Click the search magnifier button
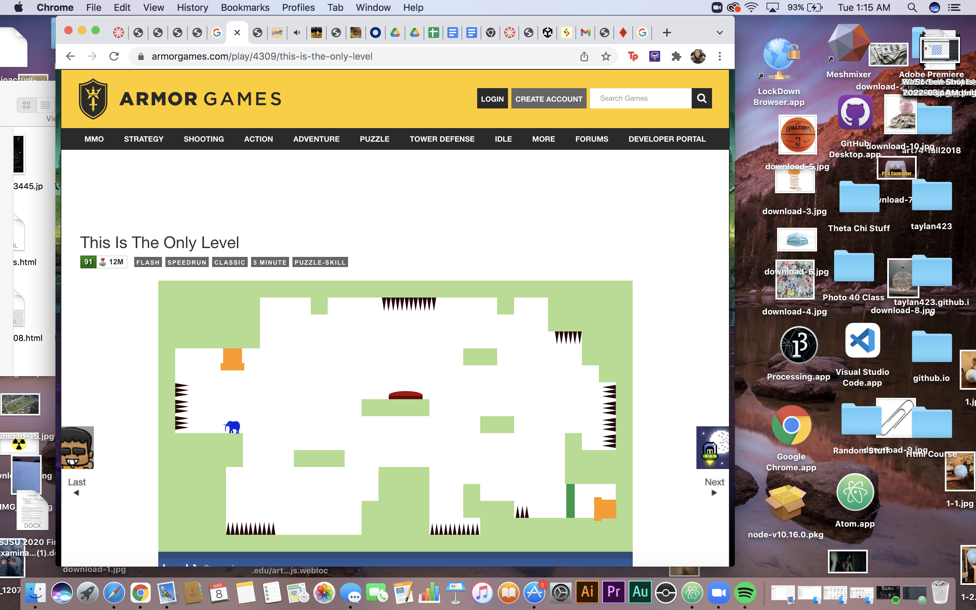 pos(702,98)
